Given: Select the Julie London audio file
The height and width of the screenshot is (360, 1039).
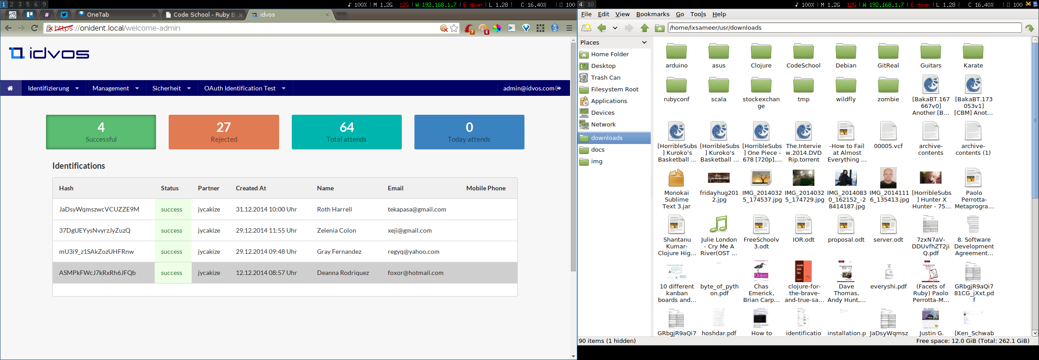Looking at the screenshot, I should pyautogui.click(x=719, y=235).
